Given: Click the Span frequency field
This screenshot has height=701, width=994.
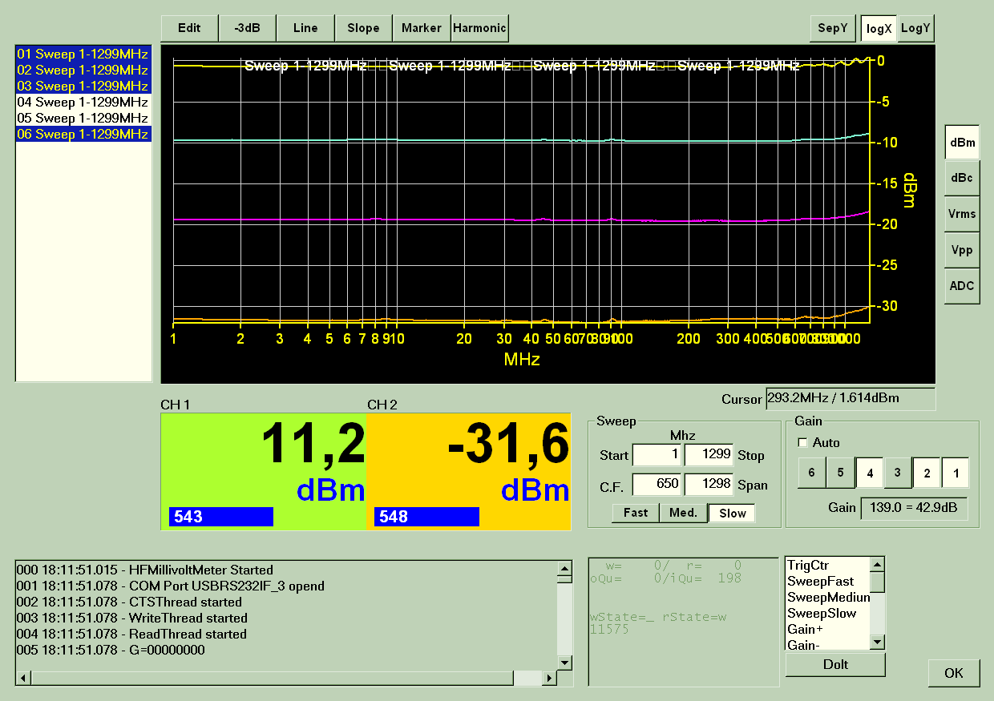Looking at the screenshot, I should point(709,484).
